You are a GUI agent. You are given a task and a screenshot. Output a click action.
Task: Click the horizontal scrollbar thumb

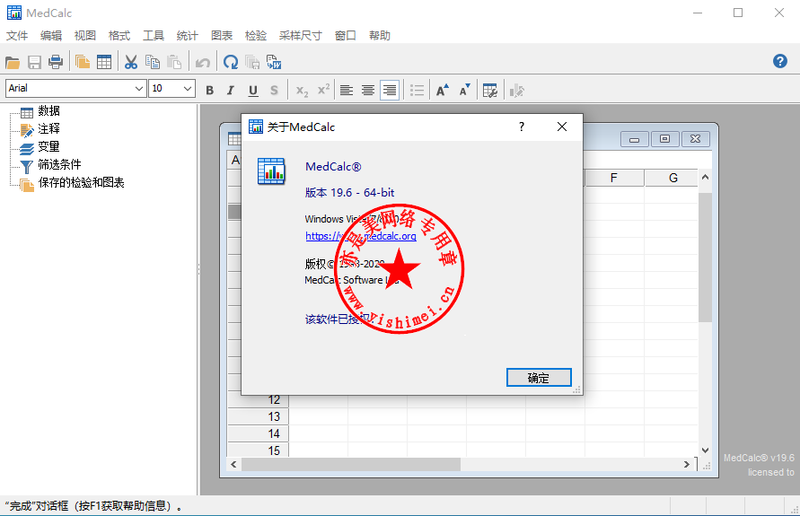[x=351, y=465]
